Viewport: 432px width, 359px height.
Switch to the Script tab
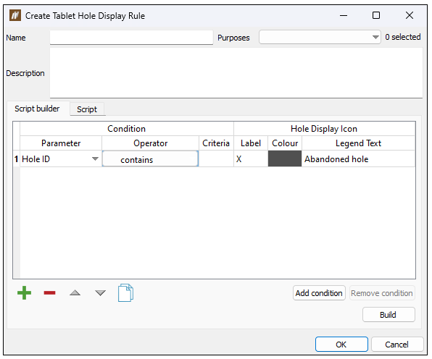coord(87,109)
